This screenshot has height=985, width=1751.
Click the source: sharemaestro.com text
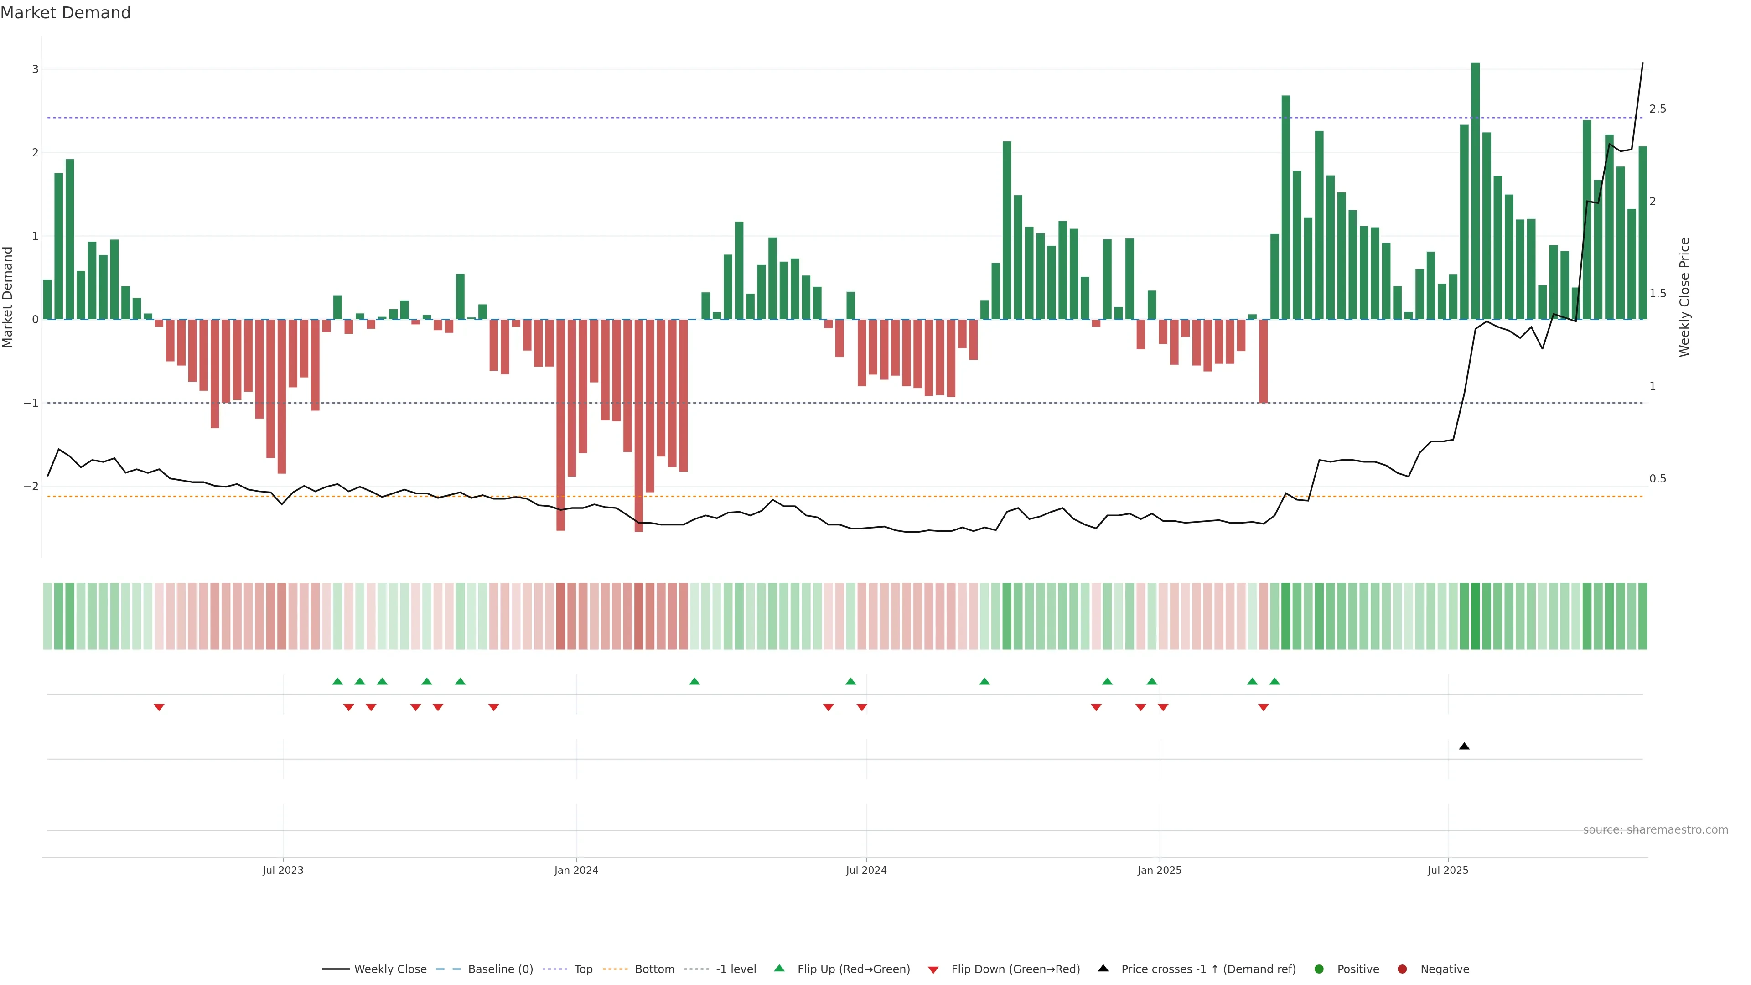pos(1655,830)
